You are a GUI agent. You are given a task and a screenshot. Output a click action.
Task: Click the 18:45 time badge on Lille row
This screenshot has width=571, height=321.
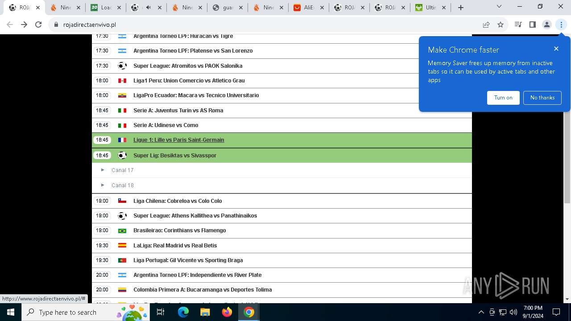pyautogui.click(x=102, y=140)
